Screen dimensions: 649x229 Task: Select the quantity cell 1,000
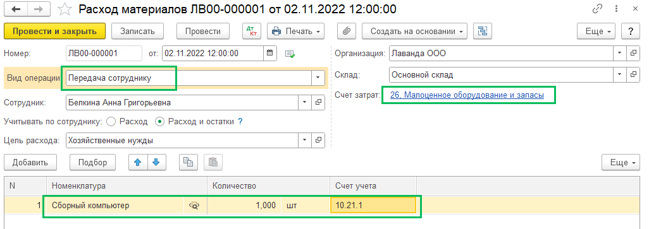click(x=244, y=206)
